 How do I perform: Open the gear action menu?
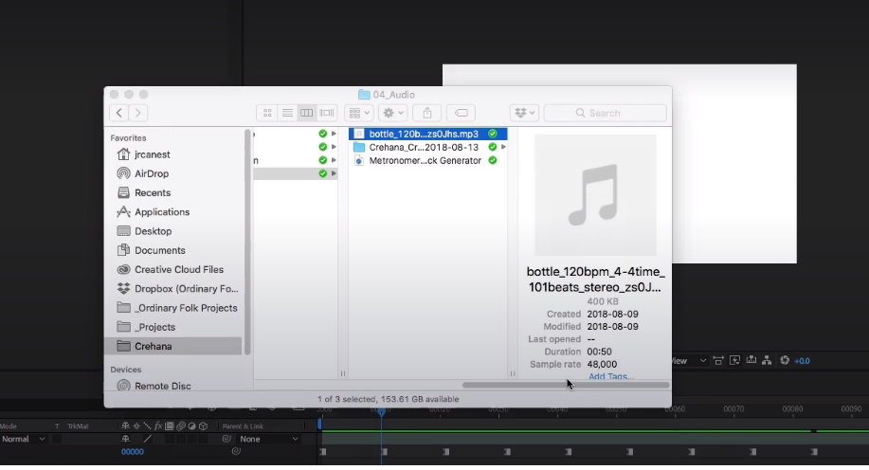click(393, 113)
